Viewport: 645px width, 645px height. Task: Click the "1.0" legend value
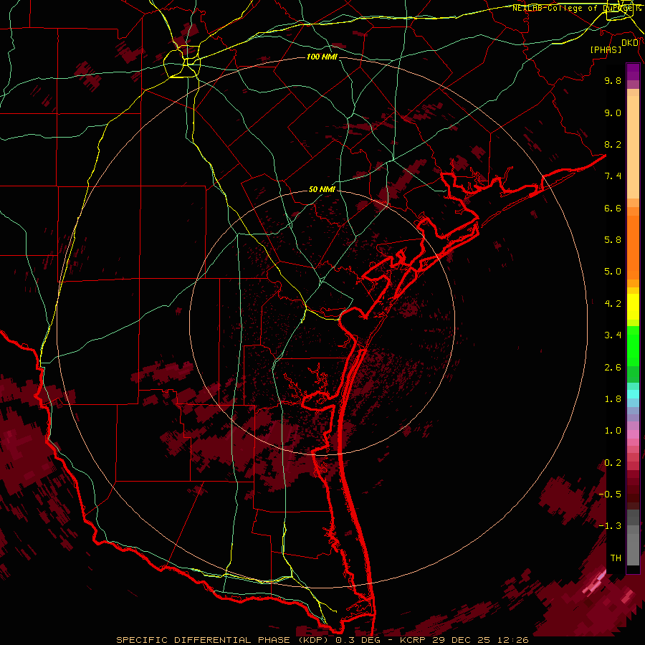pyautogui.click(x=613, y=431)
